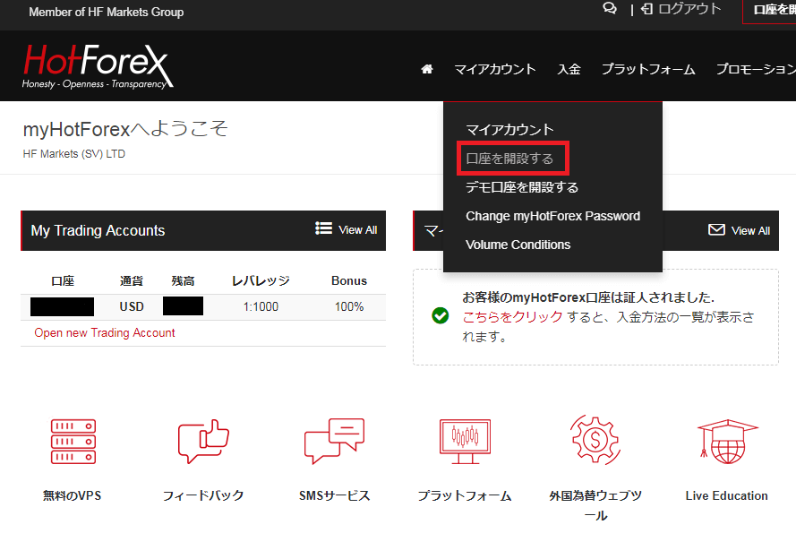Click the green checkmark verification icon
796x559 pixels.
(441, 316)
